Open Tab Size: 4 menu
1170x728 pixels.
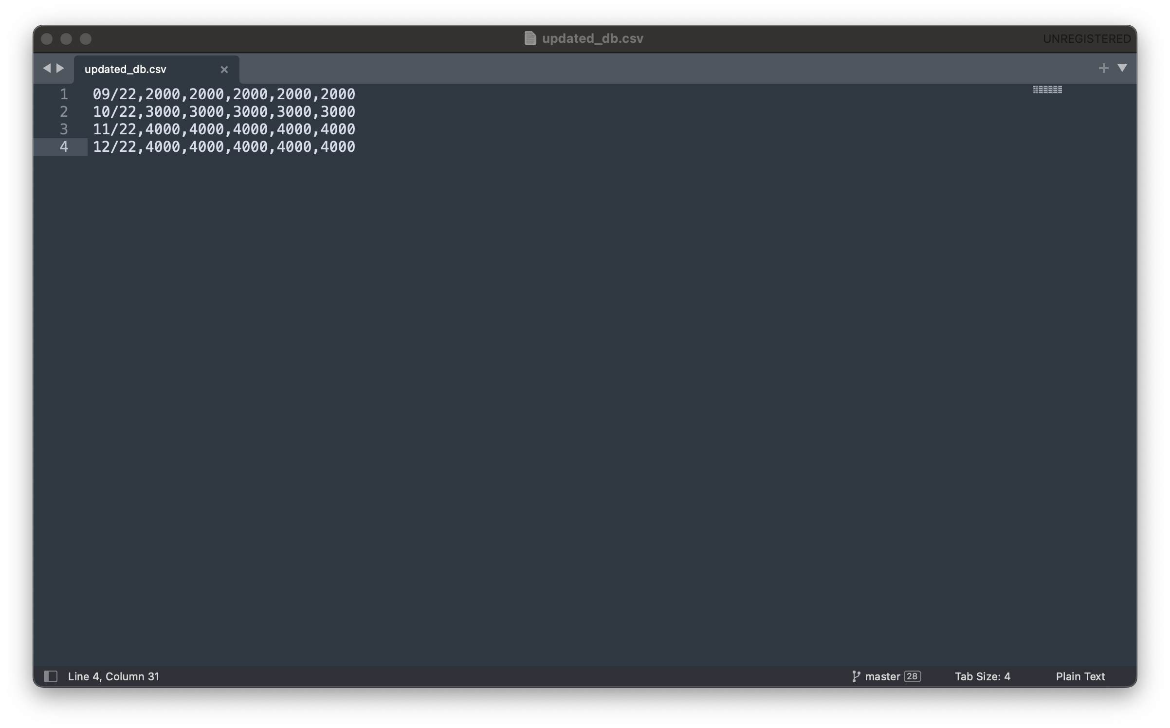tap(982, 676)
